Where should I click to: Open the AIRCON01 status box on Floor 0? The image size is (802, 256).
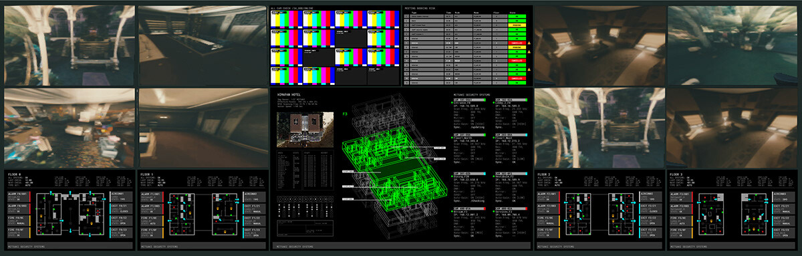(x=120, y=196)
